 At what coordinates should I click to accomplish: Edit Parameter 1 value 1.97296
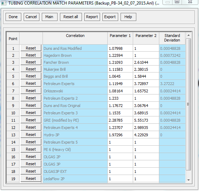pyautogui.click(x=120, y=135)
